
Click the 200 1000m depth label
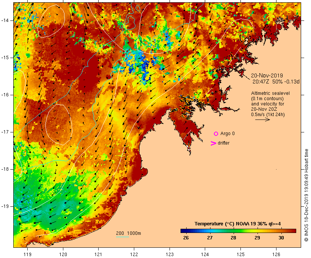pyautogui.click(x=129, y=233)
